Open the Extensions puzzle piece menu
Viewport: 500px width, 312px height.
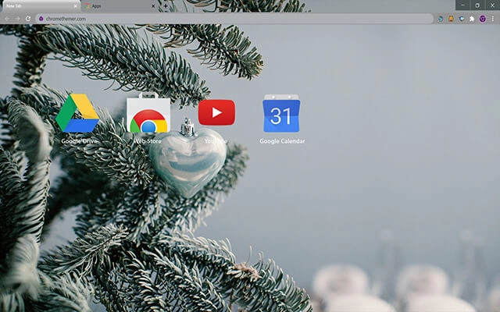pos(472,19)
